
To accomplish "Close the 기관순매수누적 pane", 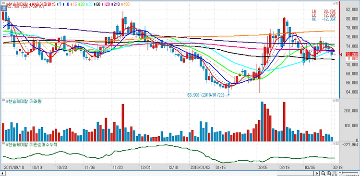I will [337, 143].
